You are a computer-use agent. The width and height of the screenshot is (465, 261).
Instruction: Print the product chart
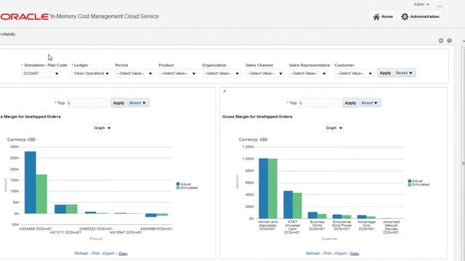coord(96,253)
